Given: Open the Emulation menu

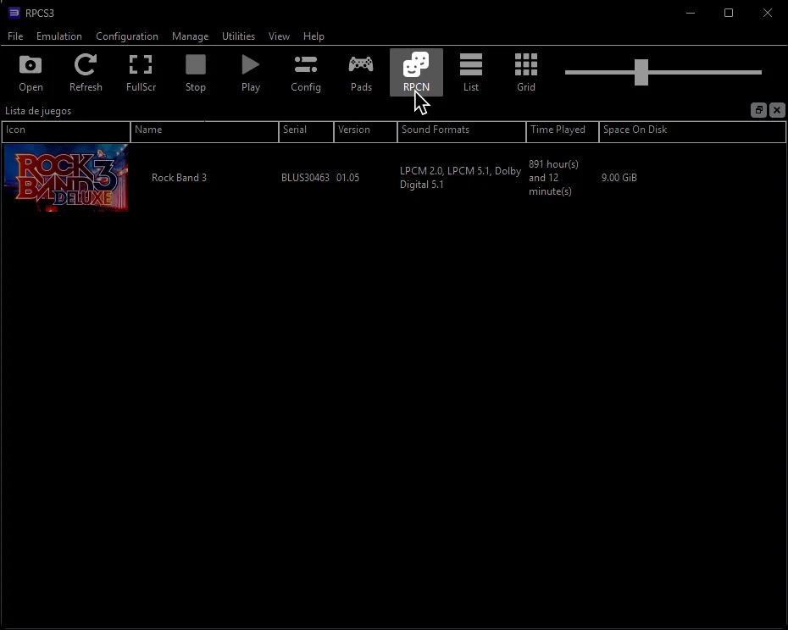Looking at the screenshot, I should (x=58, y=36).
